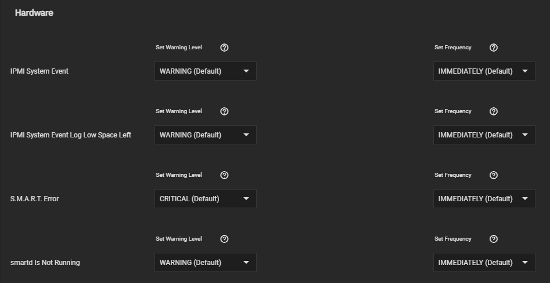Open help tooltip for IPMI Log Low Space frequency
The image size is (550, 283).
494,111
